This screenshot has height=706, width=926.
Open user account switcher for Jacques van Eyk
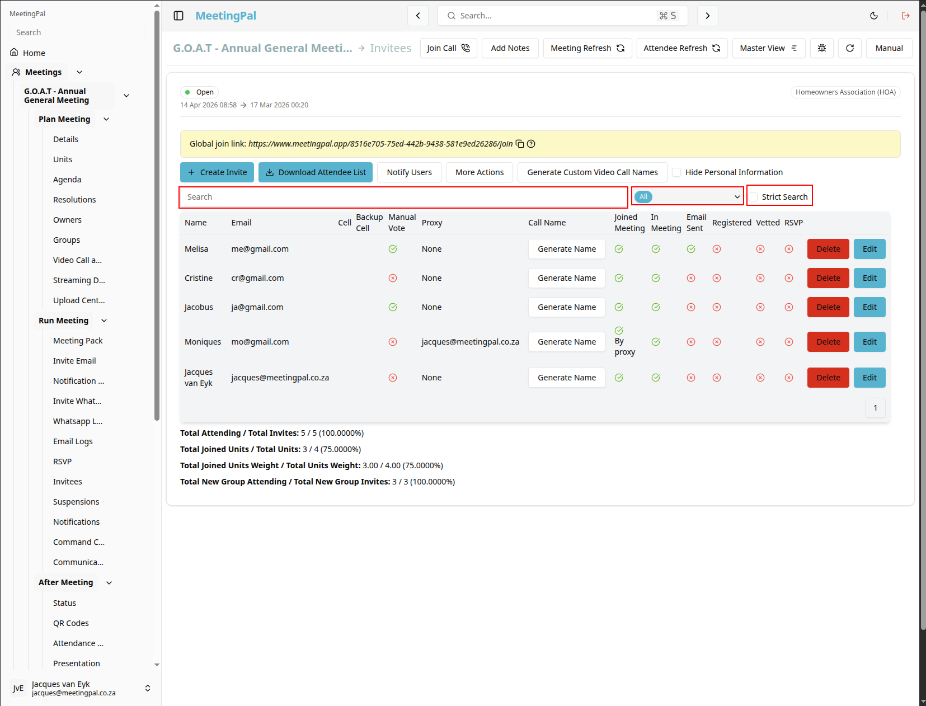click(x=148, y=688)
